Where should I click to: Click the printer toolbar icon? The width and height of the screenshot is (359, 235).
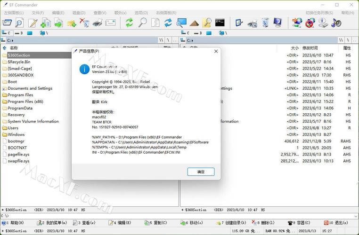point(98,23)
